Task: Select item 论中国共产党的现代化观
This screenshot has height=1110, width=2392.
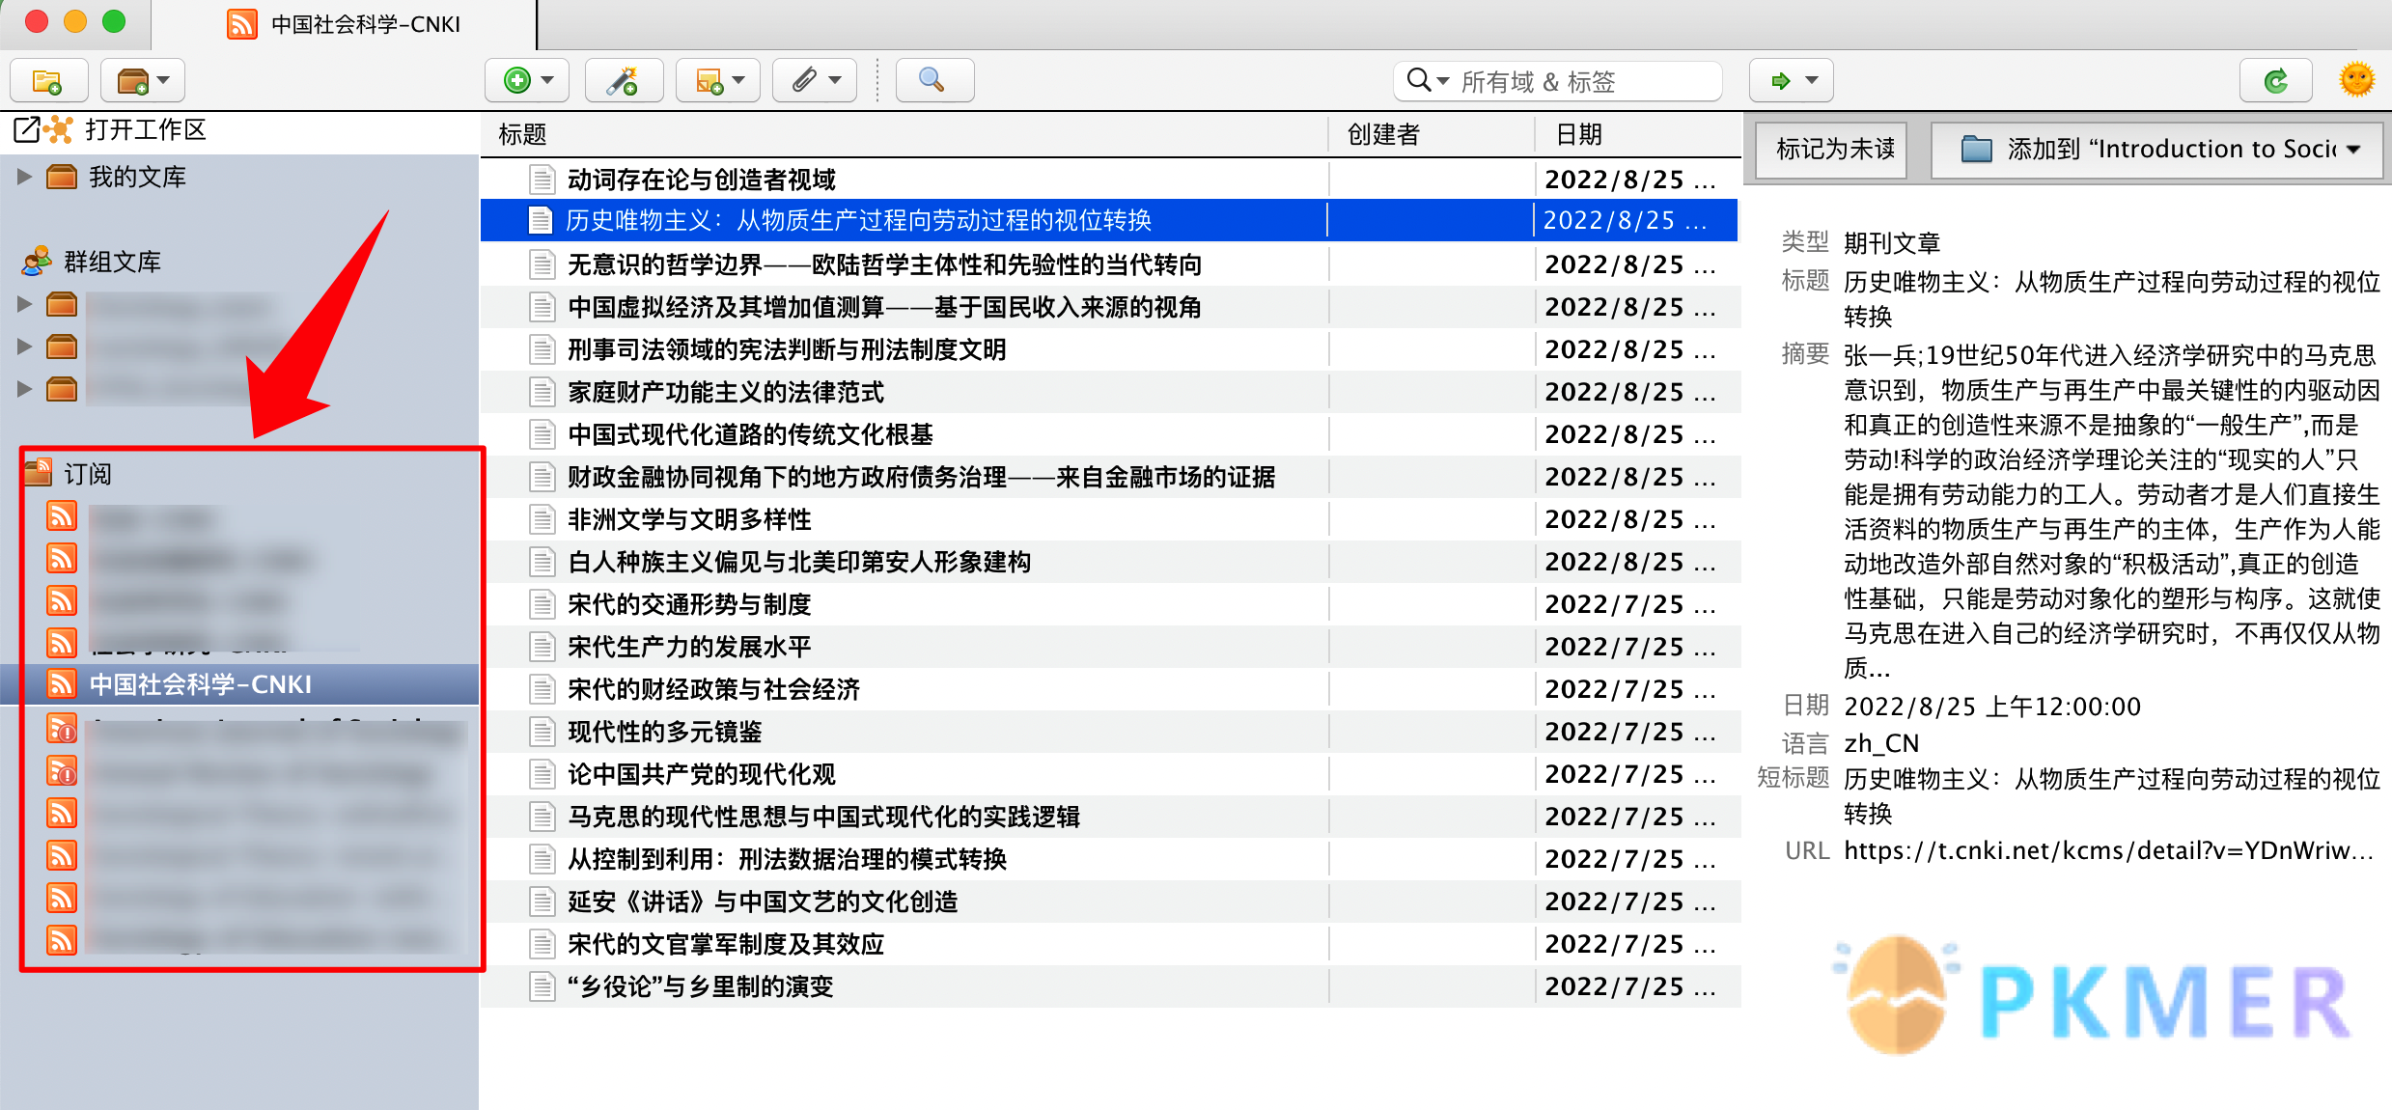Action: pyautogui.click(x=1110, y=774)
